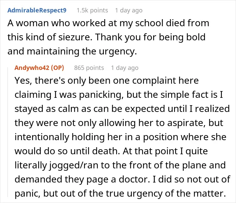Click the "Thank you for being bold" text

pos(150,37)
